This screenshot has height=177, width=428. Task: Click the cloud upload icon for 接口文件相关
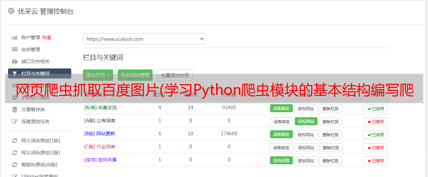click(14, 61)
